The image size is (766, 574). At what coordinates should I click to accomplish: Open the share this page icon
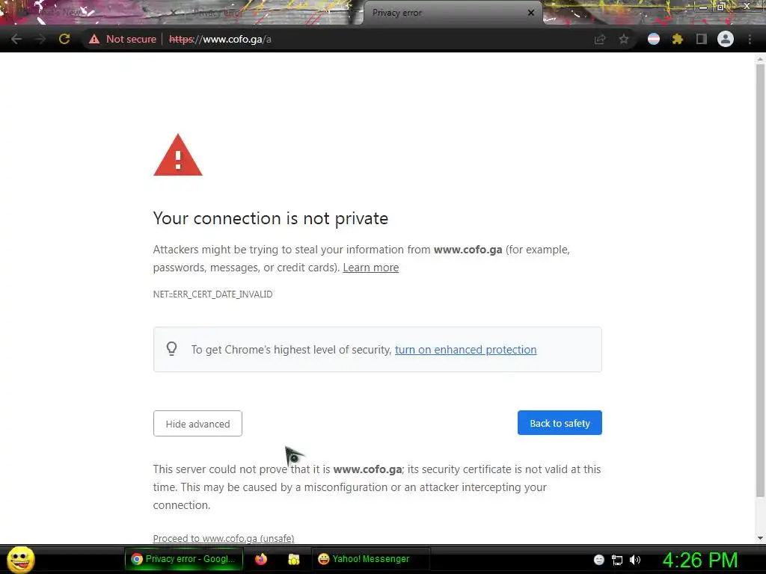pyautogui.click(x=600, y=39)
